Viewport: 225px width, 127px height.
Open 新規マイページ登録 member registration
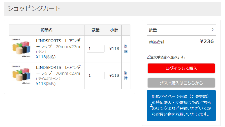(181, 105)
